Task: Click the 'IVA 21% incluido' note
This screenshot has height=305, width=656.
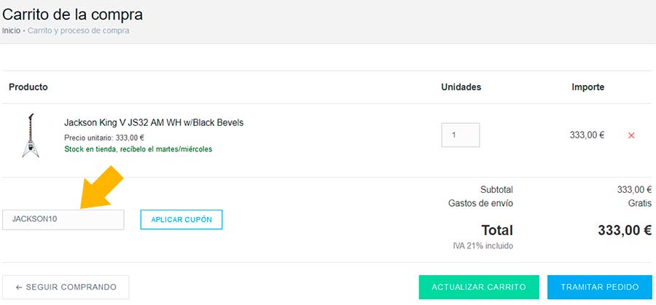Action: pos(483,246)
